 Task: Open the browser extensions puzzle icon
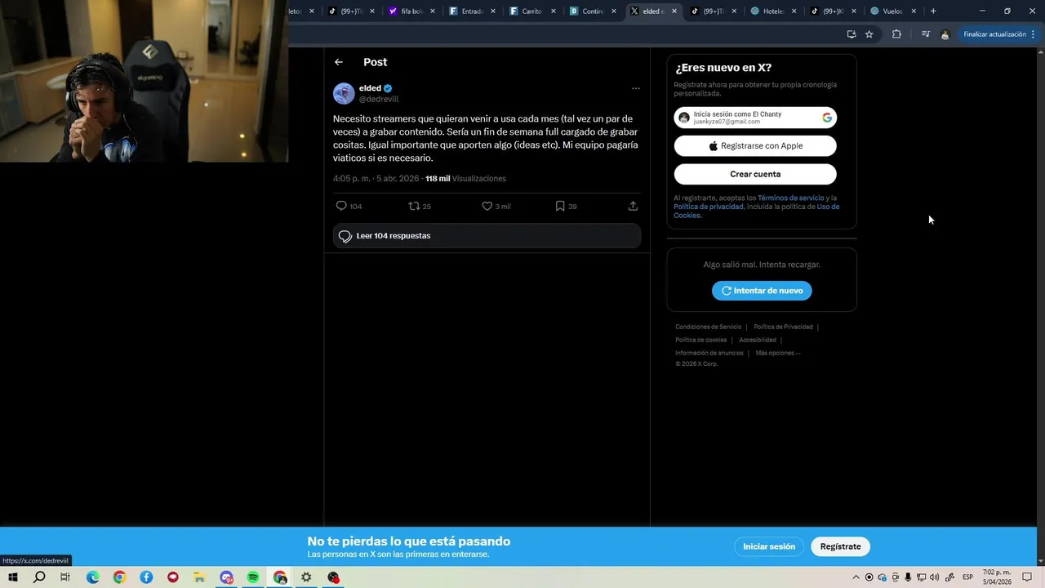[x=896, y=34]
